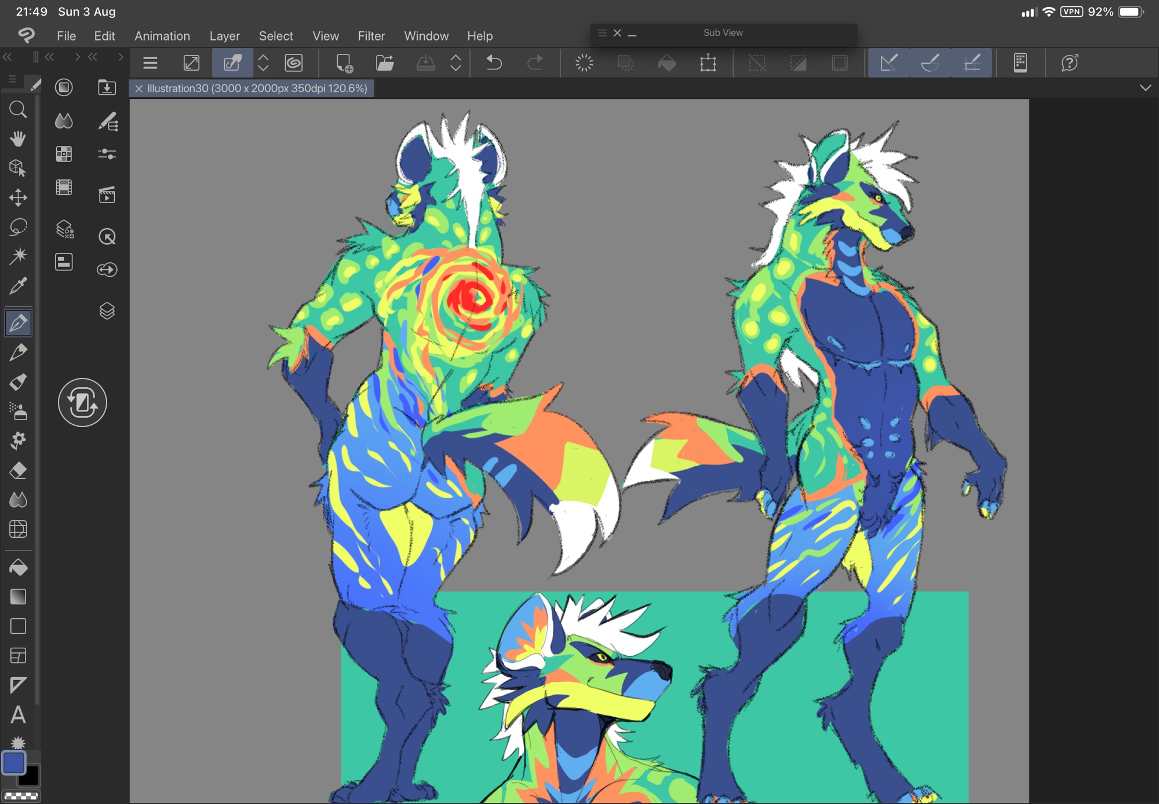Select the Hand move tool

[18, 139]
